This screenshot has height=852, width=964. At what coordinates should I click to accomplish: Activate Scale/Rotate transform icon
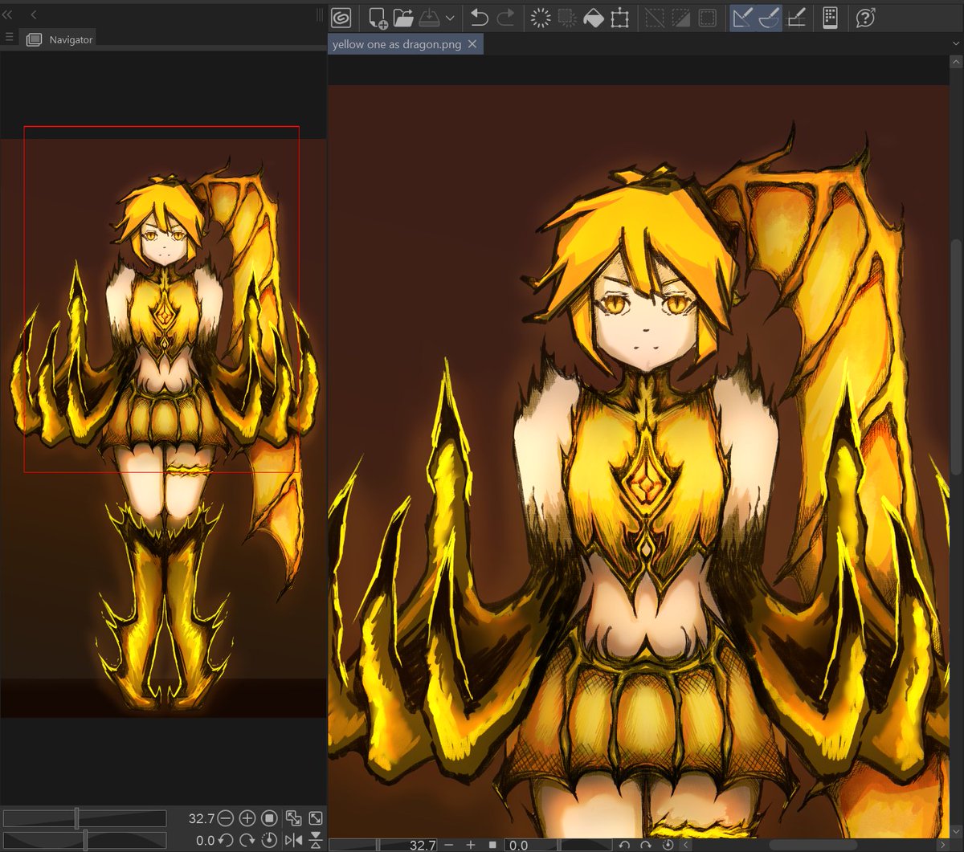[619, 18]
